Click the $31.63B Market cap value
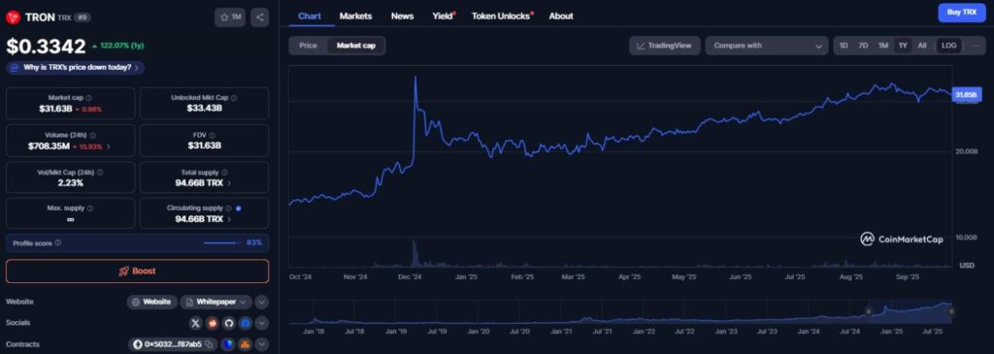This screenshot has height=354, width=994. [56, 109]
